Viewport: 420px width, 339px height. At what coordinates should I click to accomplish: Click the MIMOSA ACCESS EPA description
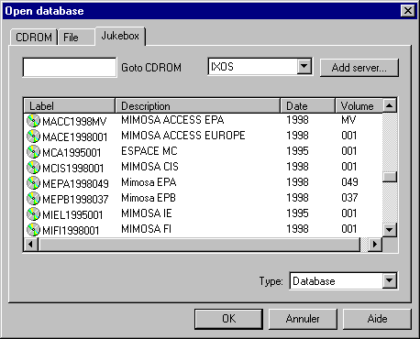[172, 120]
